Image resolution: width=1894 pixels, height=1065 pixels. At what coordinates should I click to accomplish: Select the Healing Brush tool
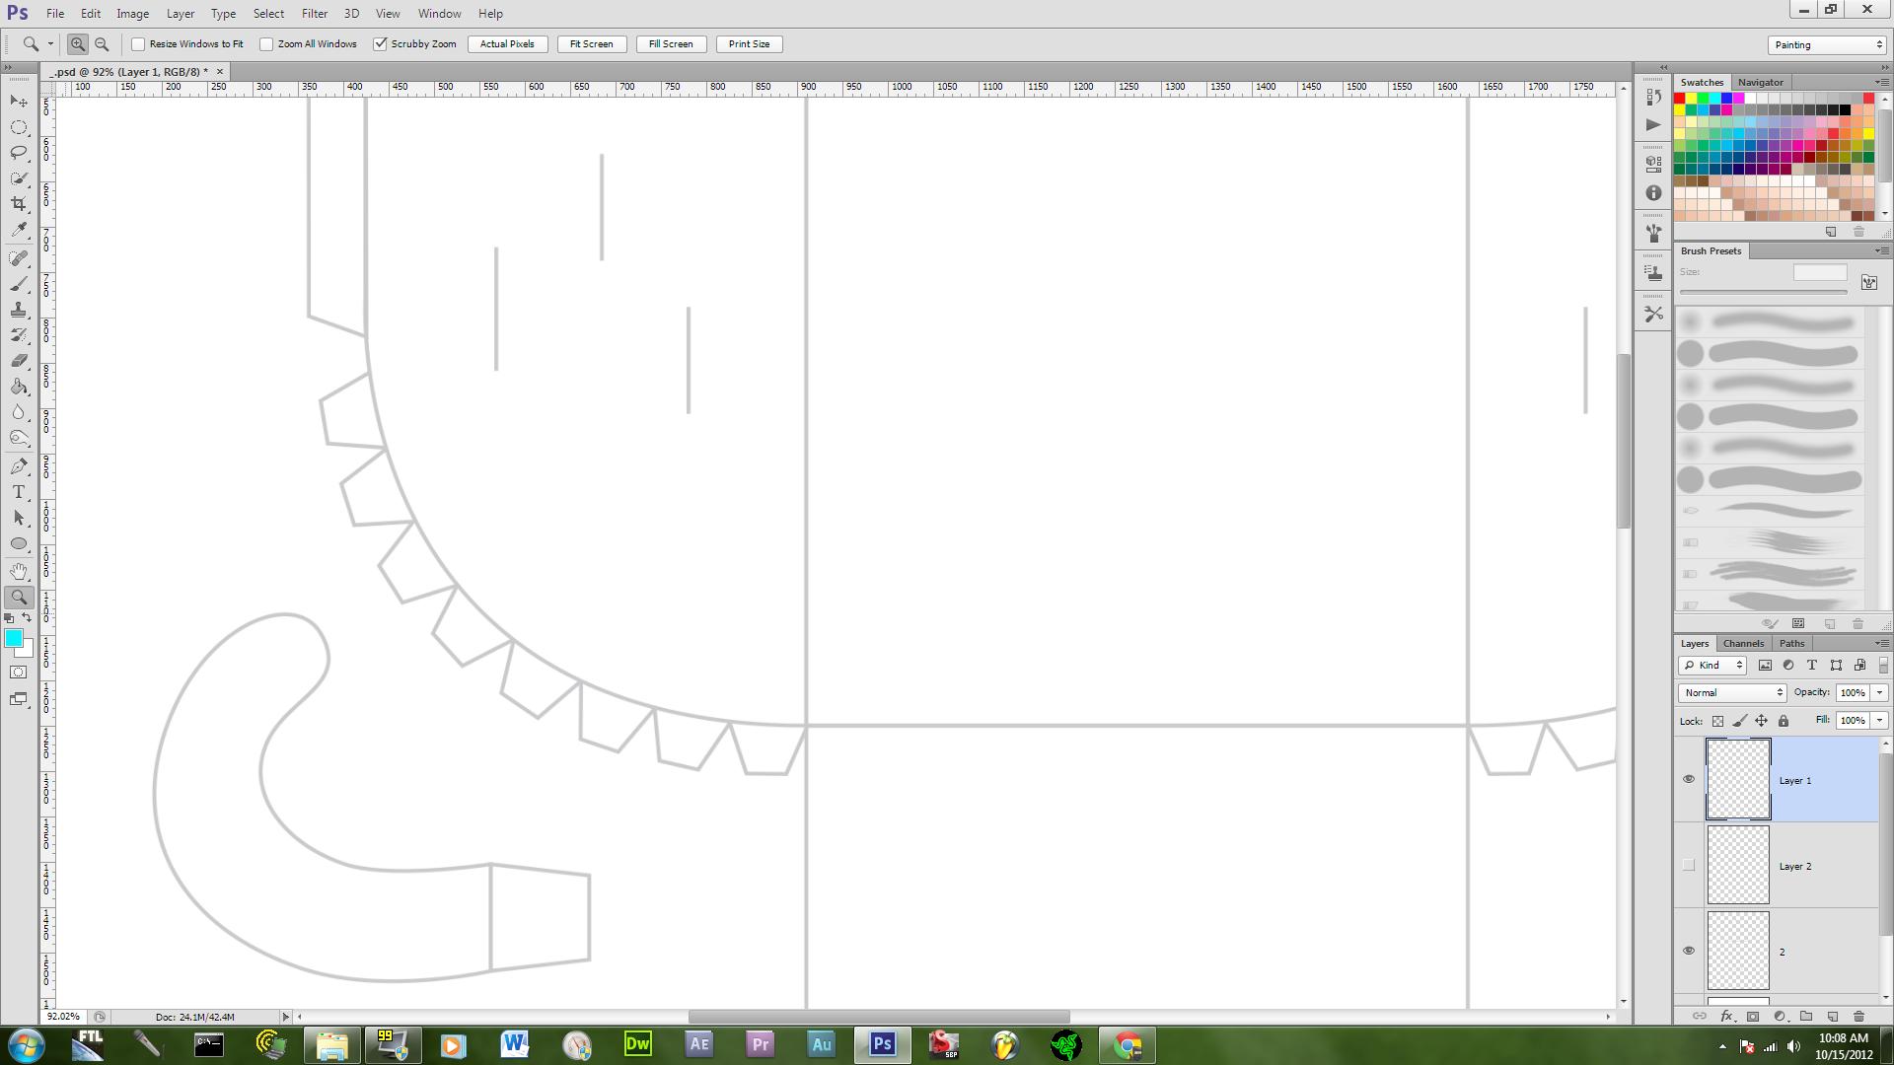tap(19, 258)
